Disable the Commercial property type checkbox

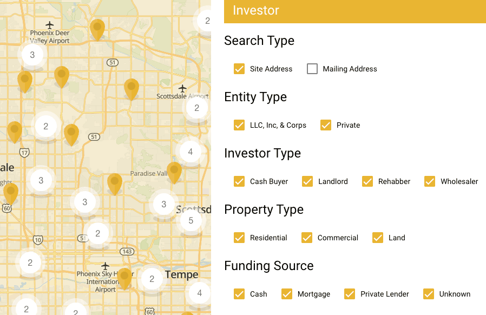click(x=307, y=238)
